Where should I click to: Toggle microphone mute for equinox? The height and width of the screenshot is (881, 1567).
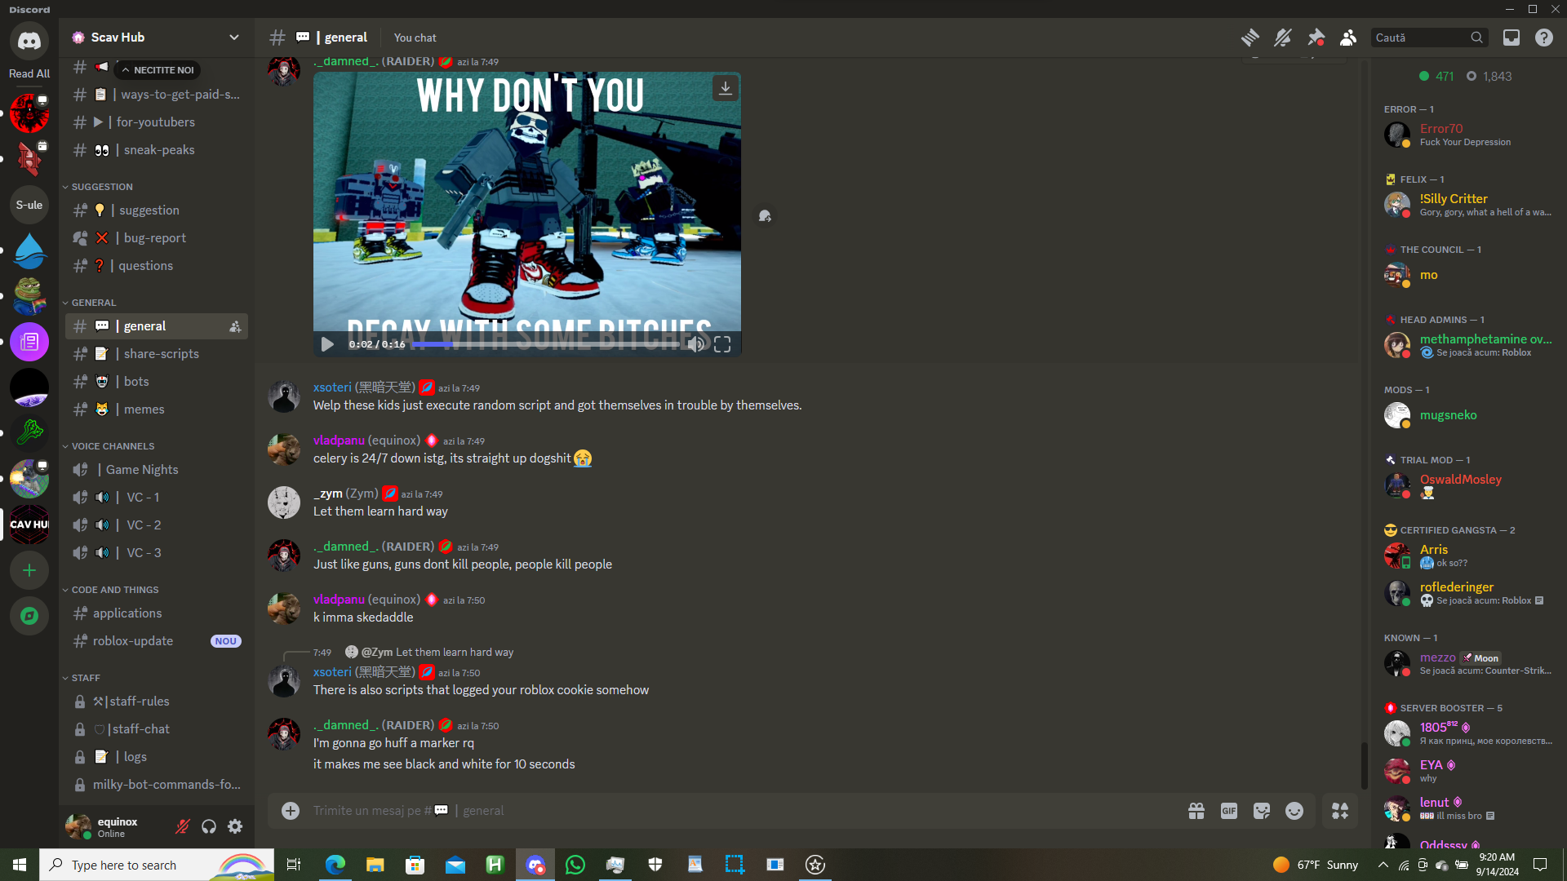(x=183, y=827)
